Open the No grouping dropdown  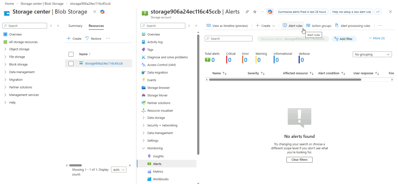click(372, 54)
